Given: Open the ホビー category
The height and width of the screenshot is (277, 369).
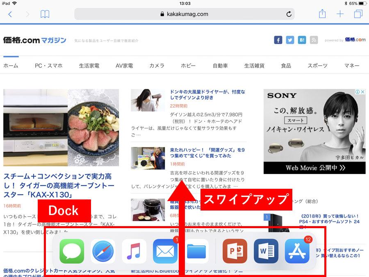Looking at the screenshot, I should [x=188, y=66].
